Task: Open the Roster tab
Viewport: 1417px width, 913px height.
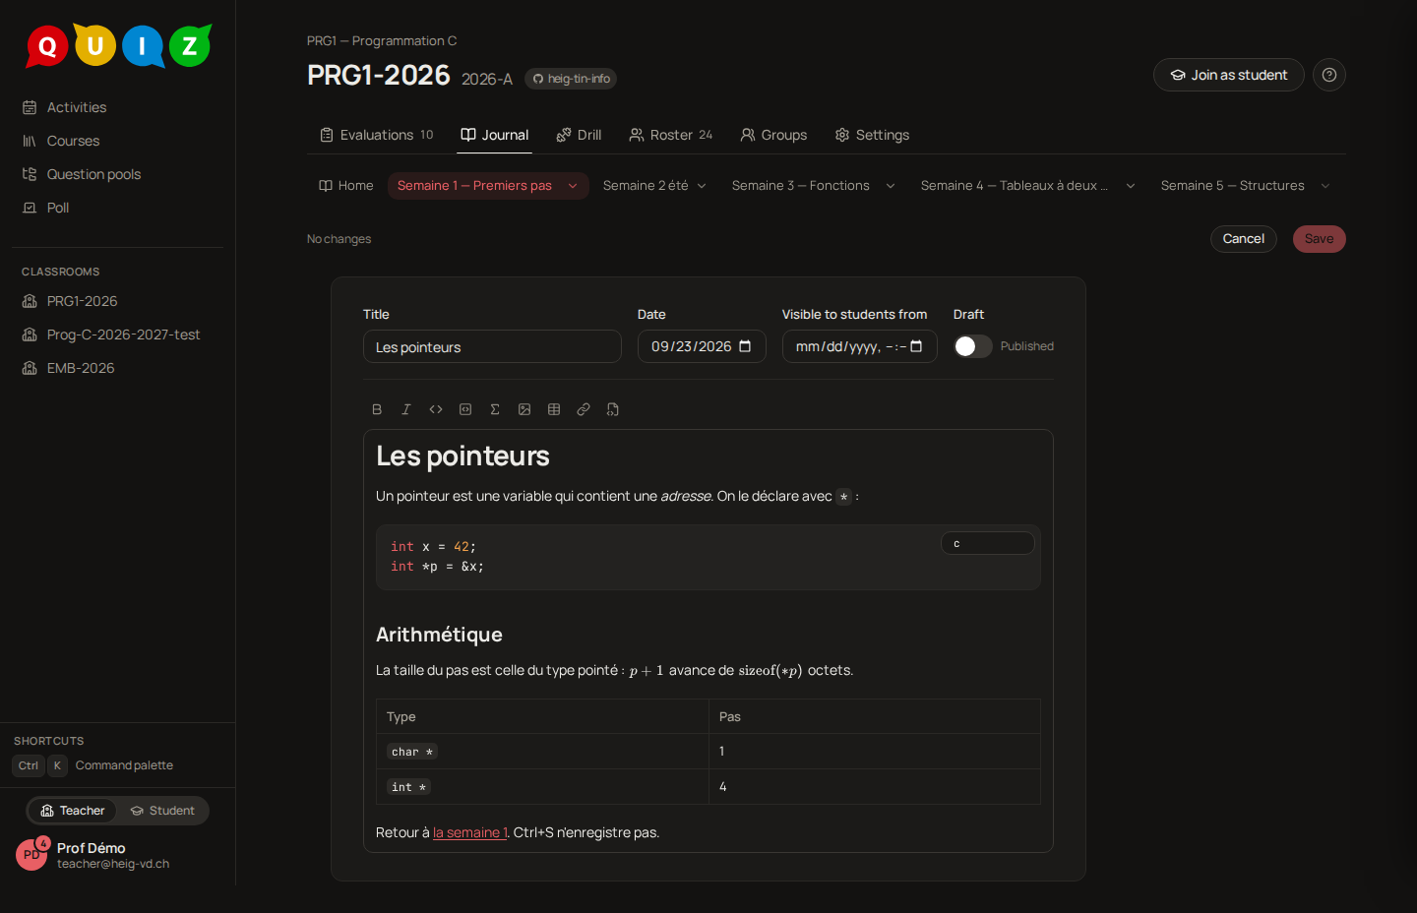Action: click(671, 135)
